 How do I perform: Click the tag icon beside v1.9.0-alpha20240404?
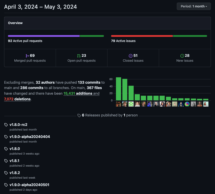[6, 137]
